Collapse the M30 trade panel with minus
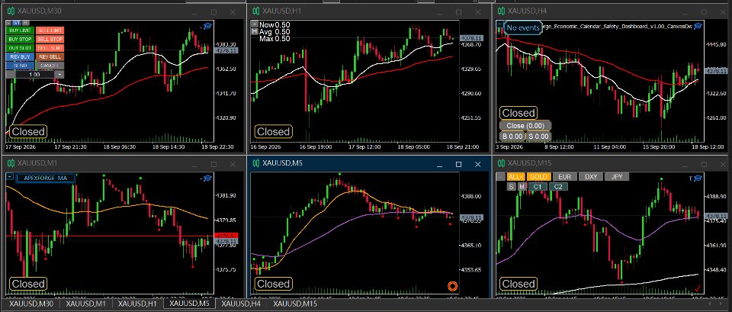 point(8,23)
